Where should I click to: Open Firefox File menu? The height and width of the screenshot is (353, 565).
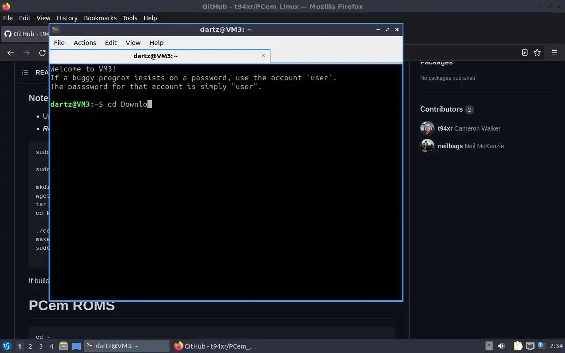coord(8,18)
